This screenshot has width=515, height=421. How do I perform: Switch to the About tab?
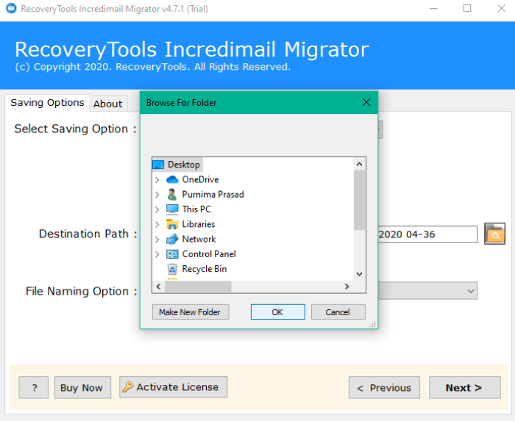[x=107, y=104]
